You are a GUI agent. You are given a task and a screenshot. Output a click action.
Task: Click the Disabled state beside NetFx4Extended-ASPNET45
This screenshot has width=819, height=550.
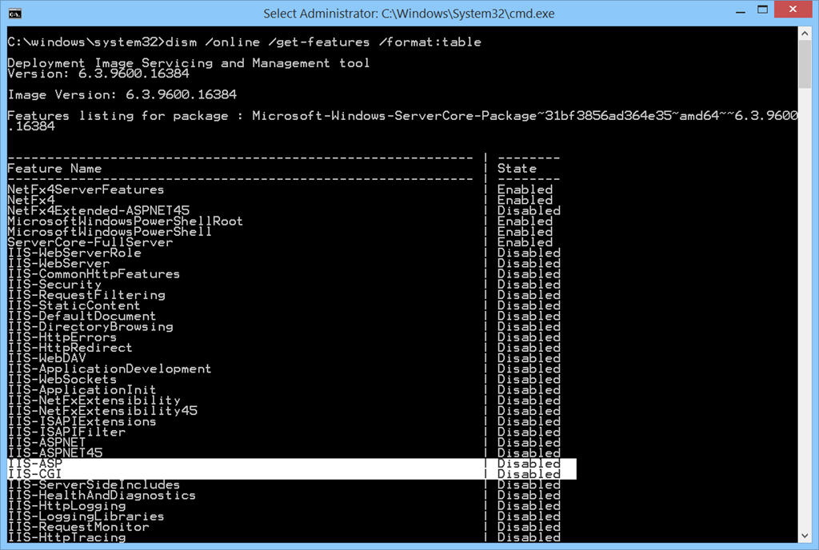click(529, 211)
